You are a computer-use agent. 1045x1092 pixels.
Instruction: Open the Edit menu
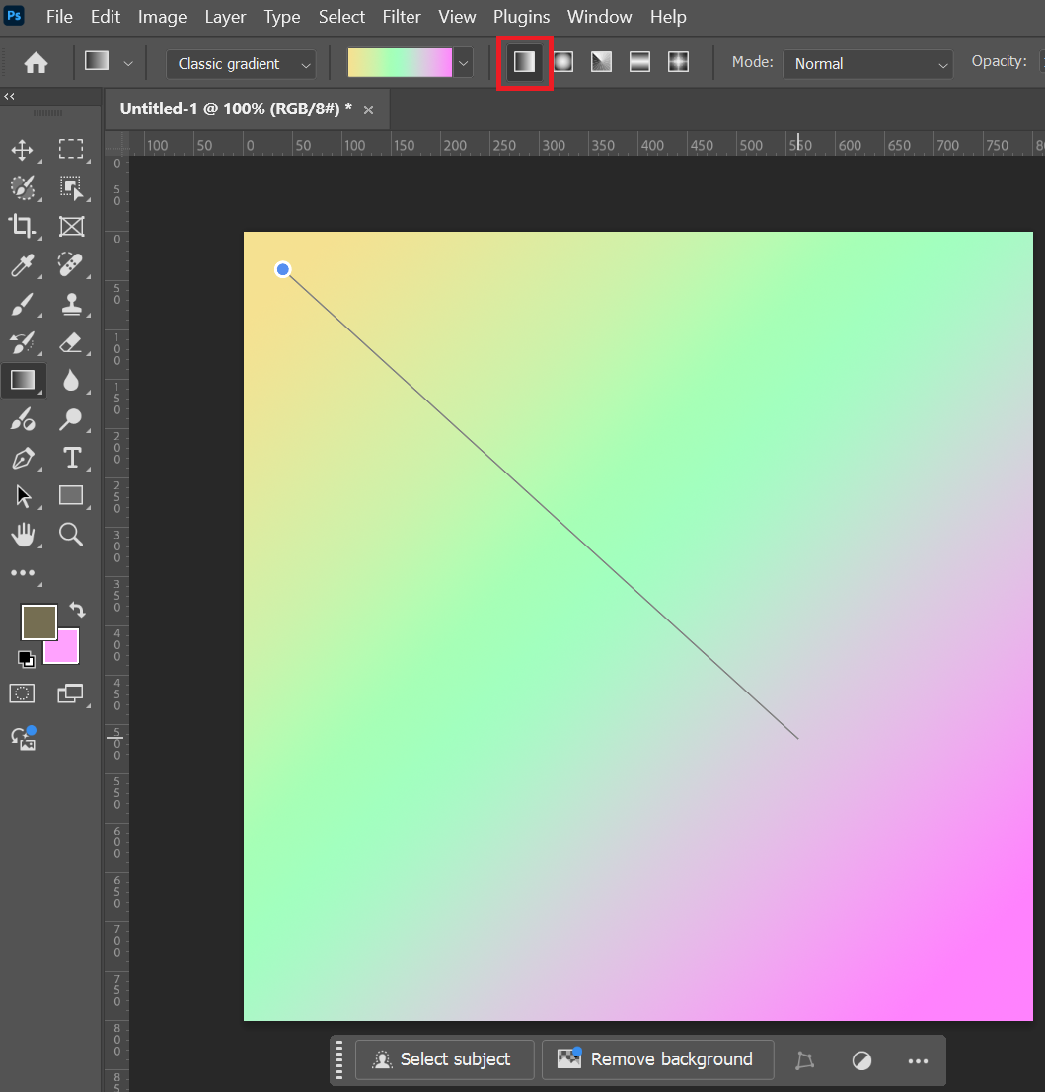coord(106,17)
